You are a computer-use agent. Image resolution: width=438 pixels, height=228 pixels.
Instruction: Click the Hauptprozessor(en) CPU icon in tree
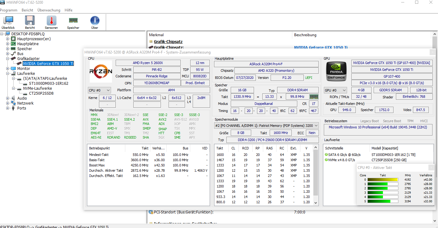13,39
